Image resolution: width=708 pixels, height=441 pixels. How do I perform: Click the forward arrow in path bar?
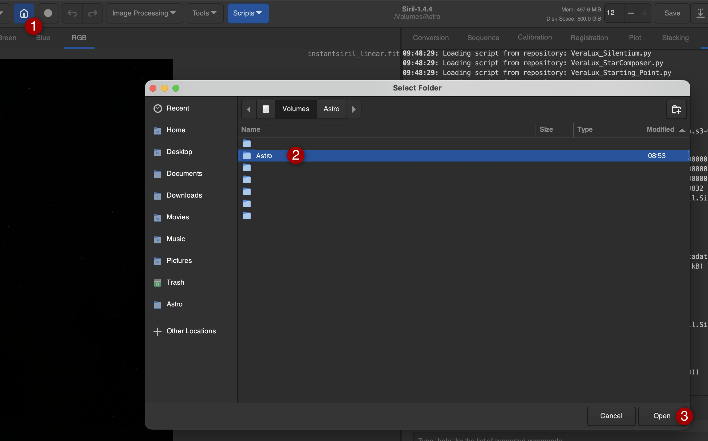354,109
